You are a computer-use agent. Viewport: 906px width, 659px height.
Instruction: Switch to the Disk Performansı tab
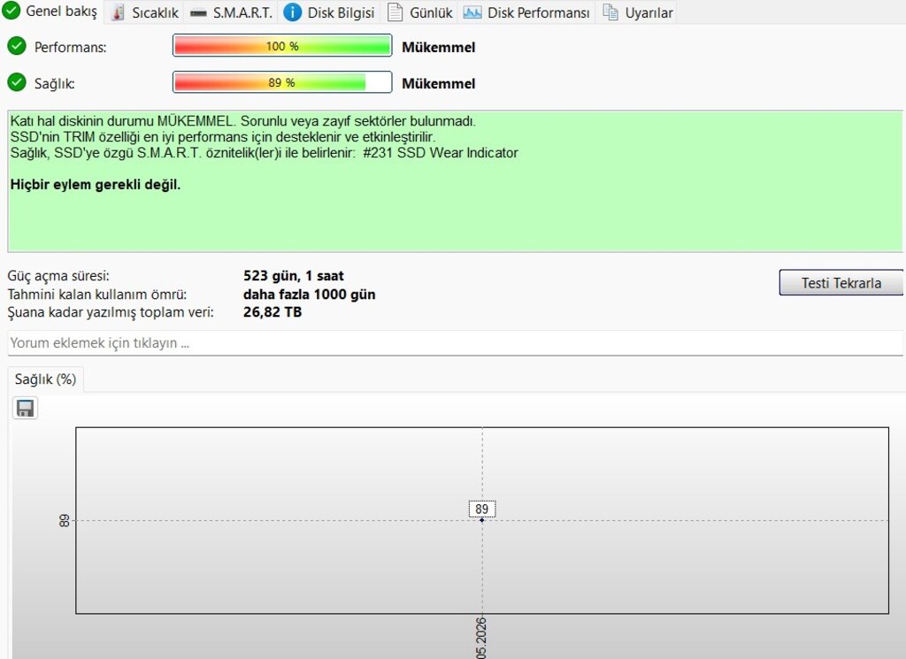526,12
